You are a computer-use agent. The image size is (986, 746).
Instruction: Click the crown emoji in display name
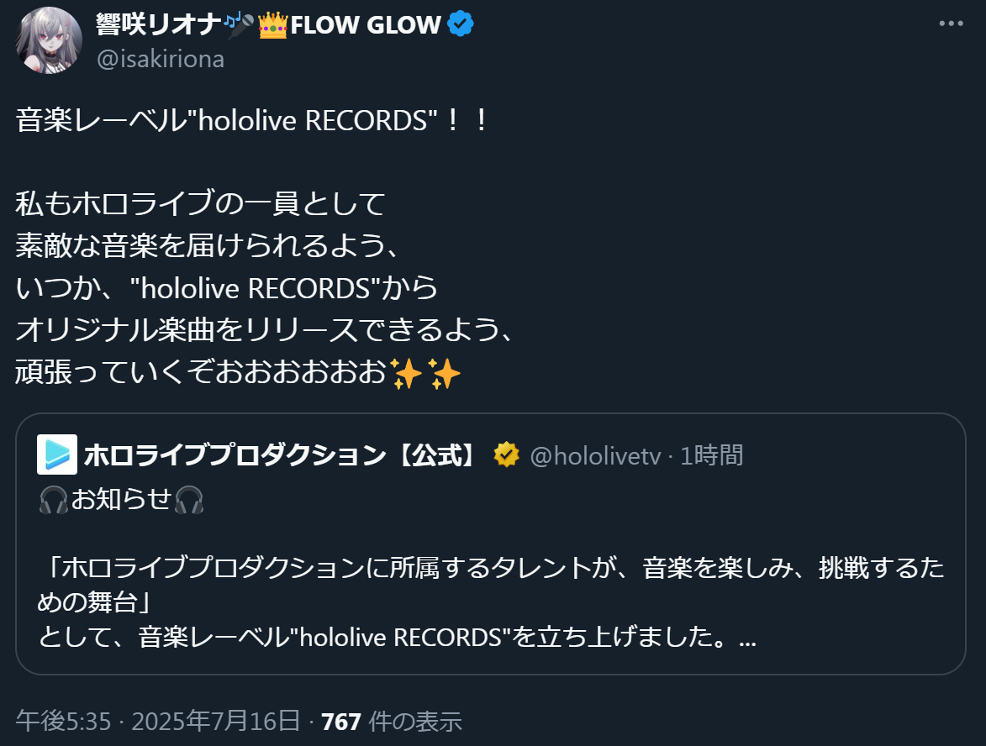[x=273, y=25]
